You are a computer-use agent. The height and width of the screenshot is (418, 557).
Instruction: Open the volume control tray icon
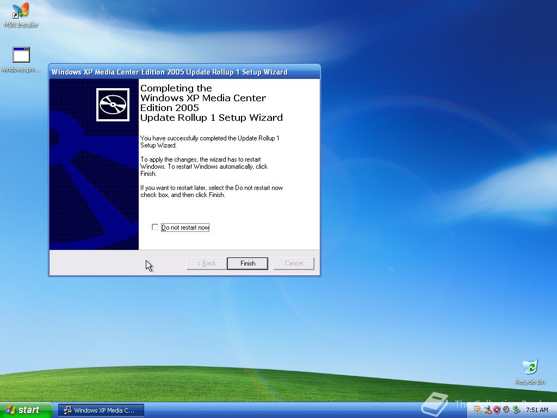click(x=506, y=409)
